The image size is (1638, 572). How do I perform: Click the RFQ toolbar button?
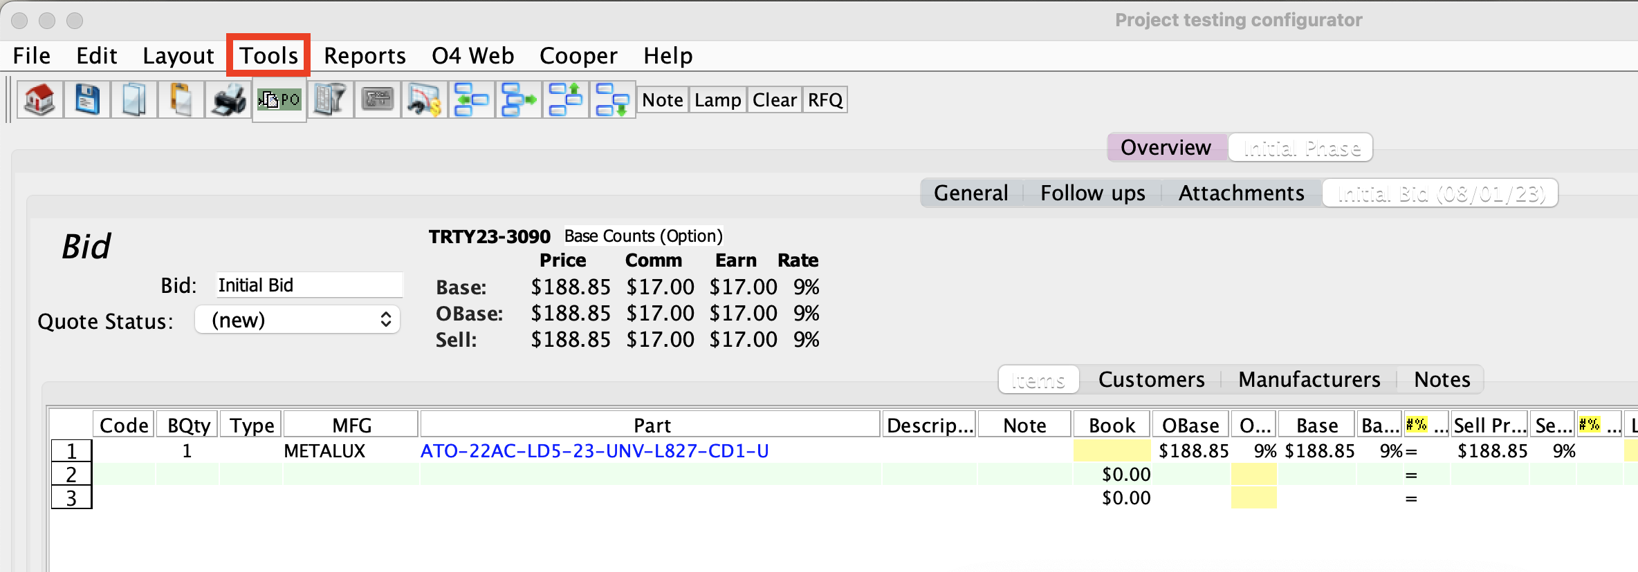pos(825,100)
